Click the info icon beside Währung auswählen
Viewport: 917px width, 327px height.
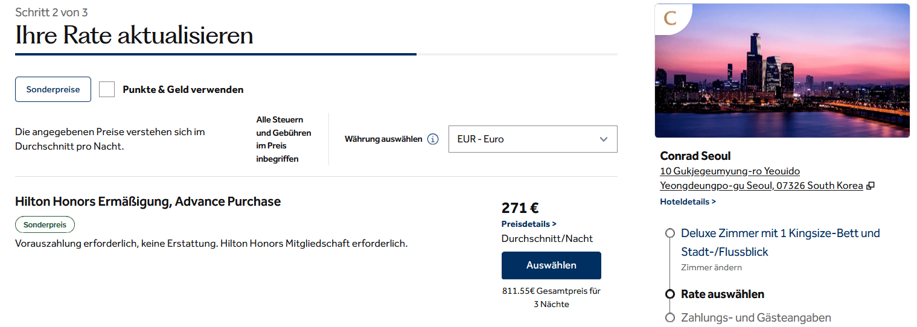point(433,139)
